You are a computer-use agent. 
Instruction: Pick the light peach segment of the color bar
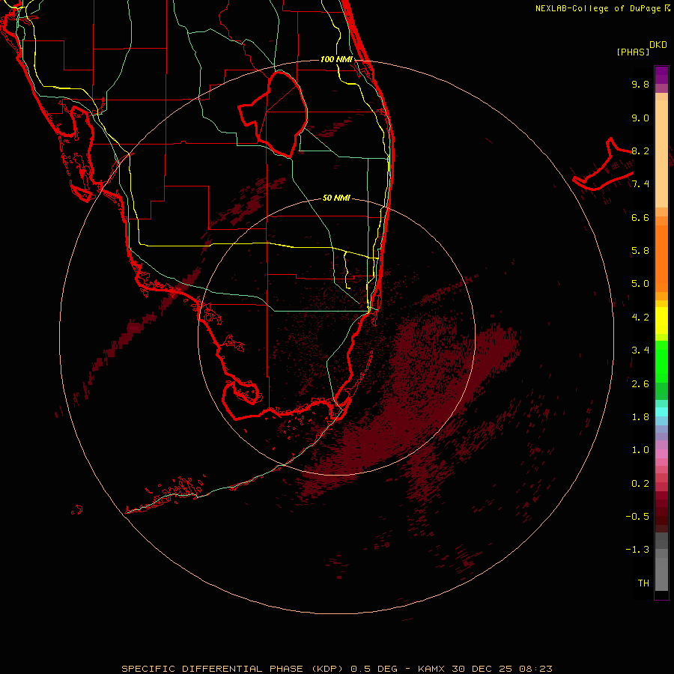pyautogui.click(x=661, y=154)
